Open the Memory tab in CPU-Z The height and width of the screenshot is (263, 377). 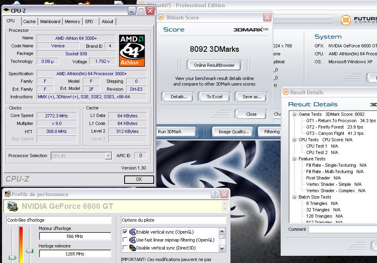tap(72, 21)
